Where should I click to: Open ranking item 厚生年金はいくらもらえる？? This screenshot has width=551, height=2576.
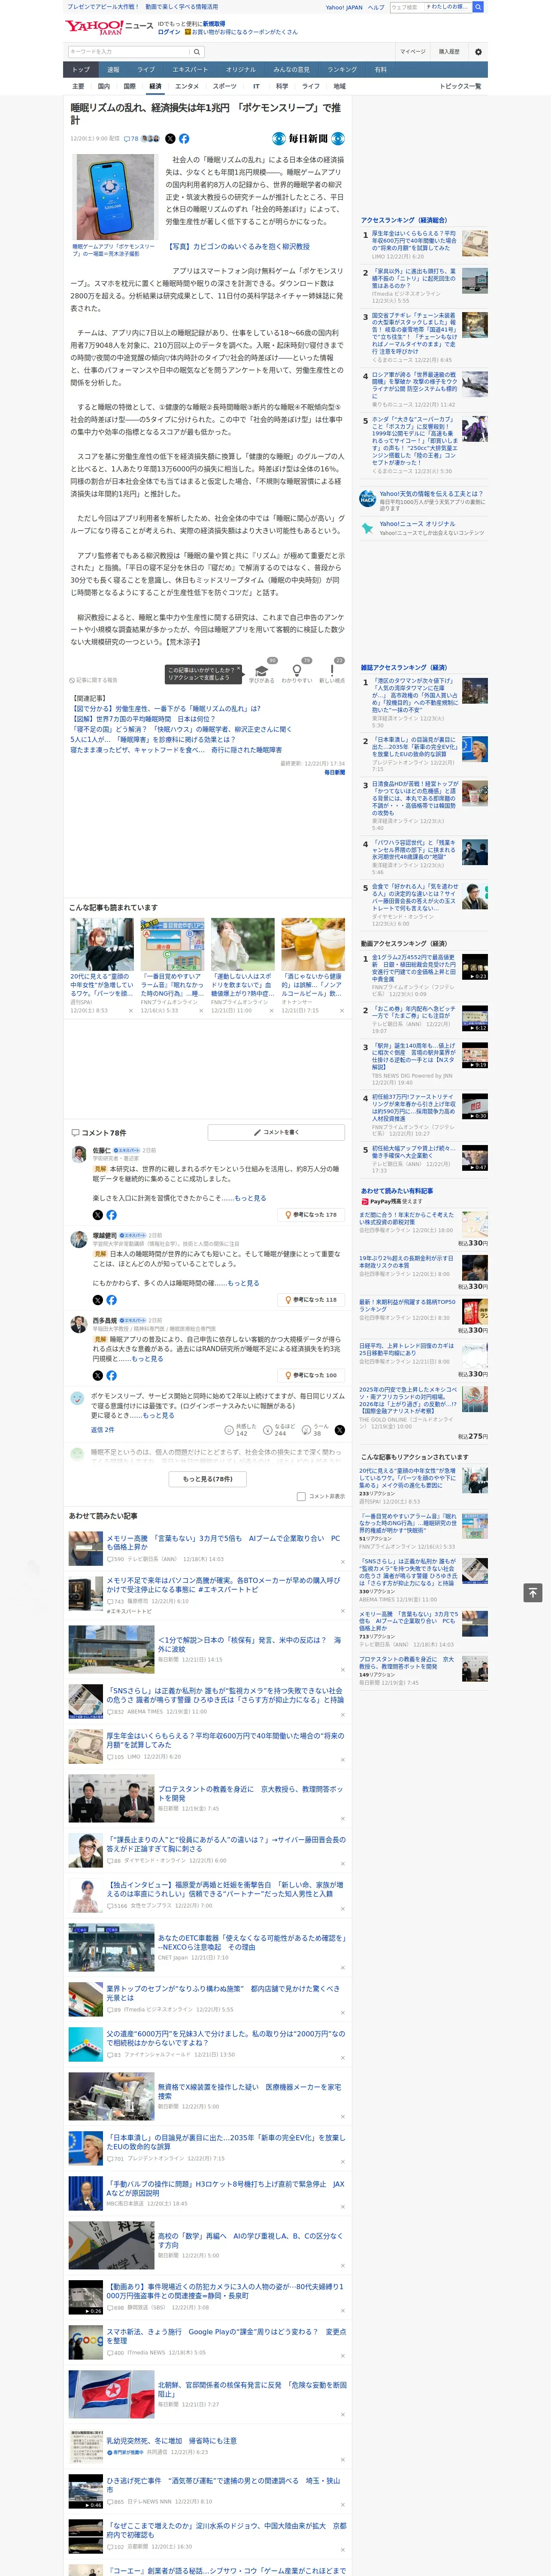(x=414, y=241)
